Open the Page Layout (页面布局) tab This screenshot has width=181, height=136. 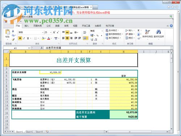click(x=38, y=26)
